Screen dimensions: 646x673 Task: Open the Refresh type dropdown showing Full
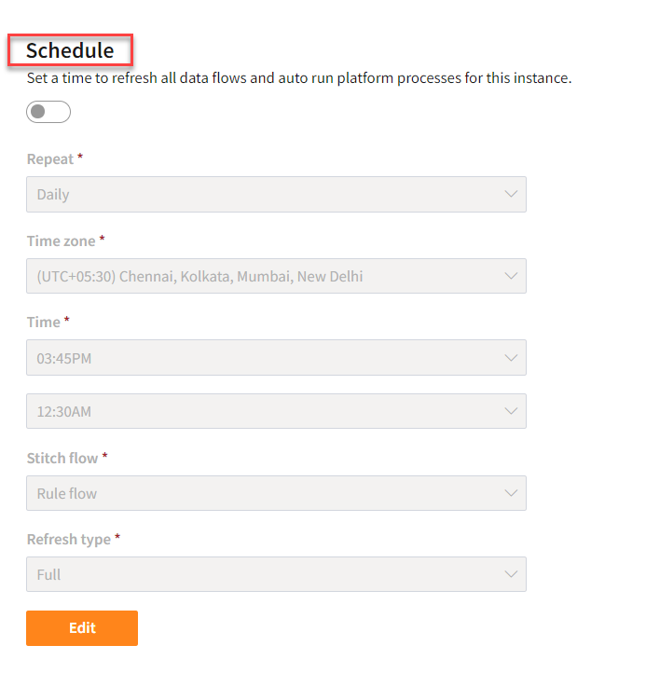(x=276, y=574)
